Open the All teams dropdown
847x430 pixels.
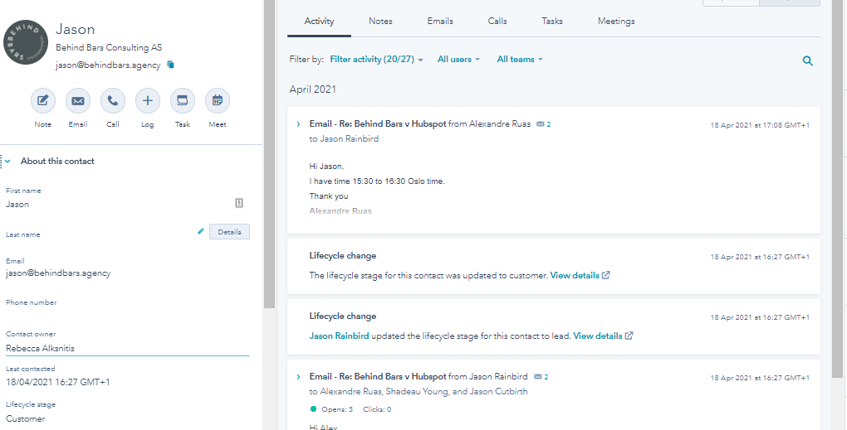coord(519,60)
